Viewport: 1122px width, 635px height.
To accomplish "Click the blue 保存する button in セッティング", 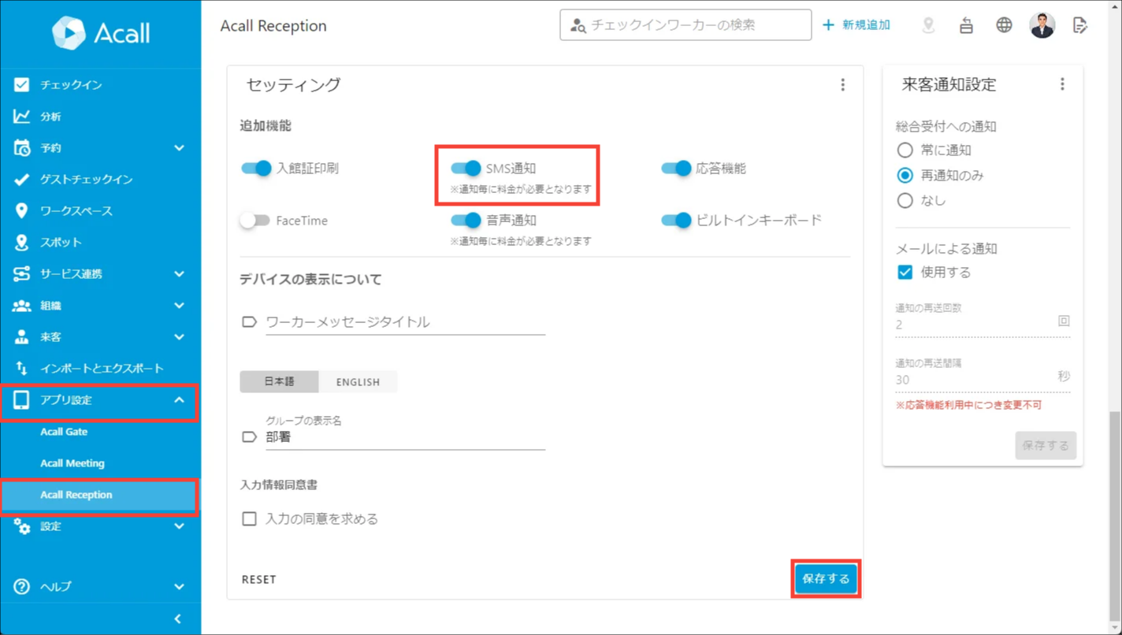I will point(826,579).
